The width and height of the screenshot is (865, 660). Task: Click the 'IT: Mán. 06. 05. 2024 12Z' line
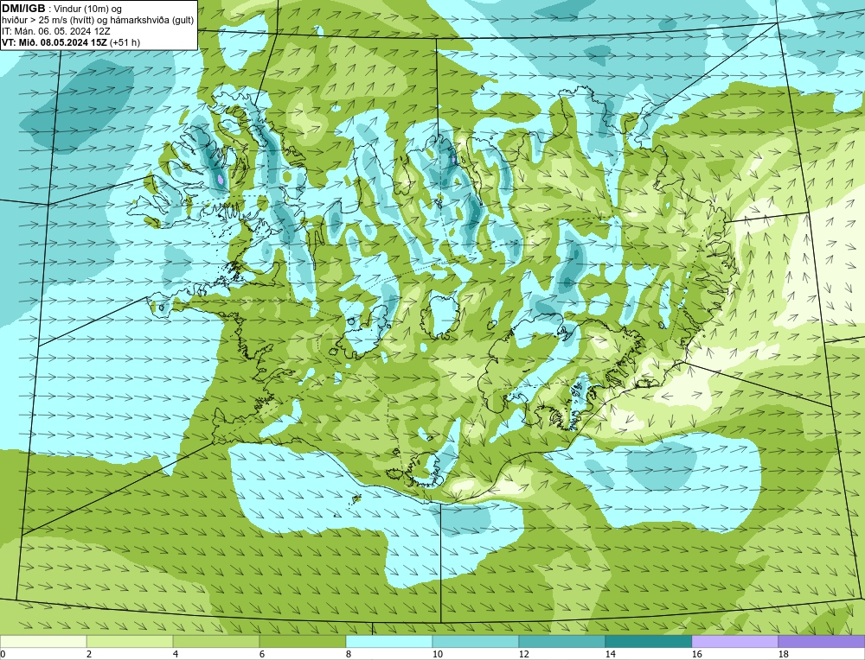click(x=55, y=31)
